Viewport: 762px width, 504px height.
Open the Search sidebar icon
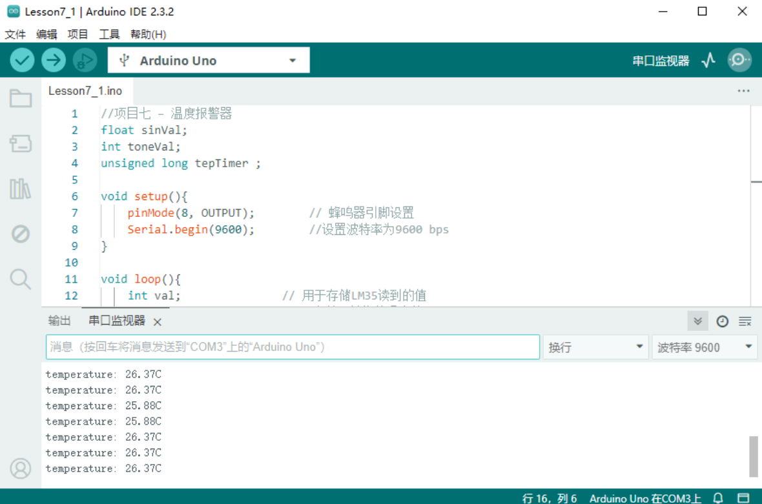click(21, 279)
